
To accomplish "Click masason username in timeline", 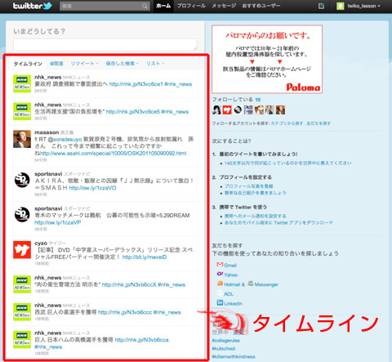I will 47,132.
